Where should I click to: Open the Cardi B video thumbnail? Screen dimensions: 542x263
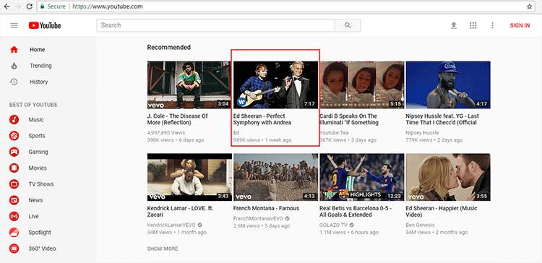click(362, 85)
